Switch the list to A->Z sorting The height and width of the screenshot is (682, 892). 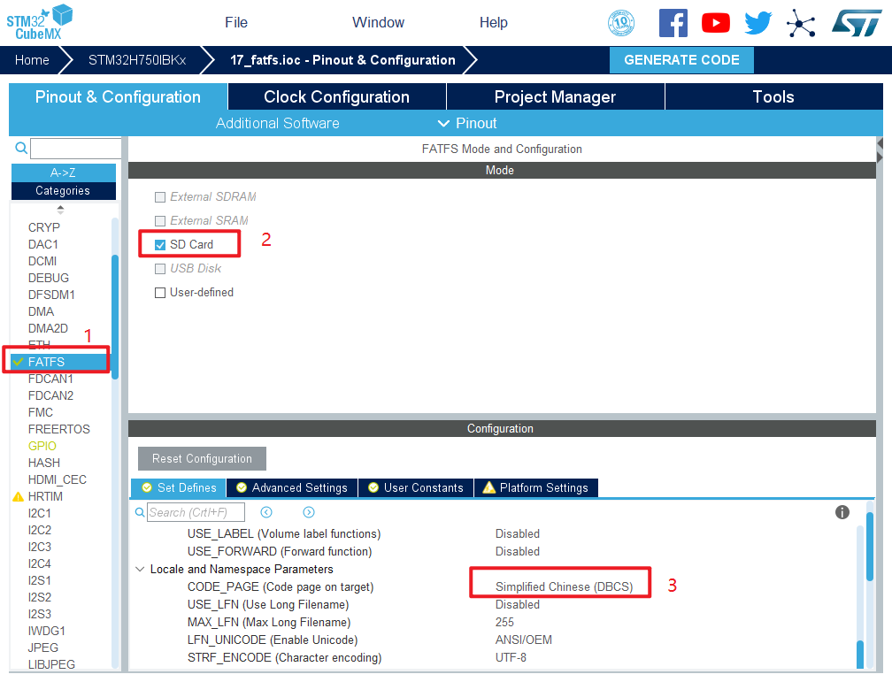(x=63, y=172)
